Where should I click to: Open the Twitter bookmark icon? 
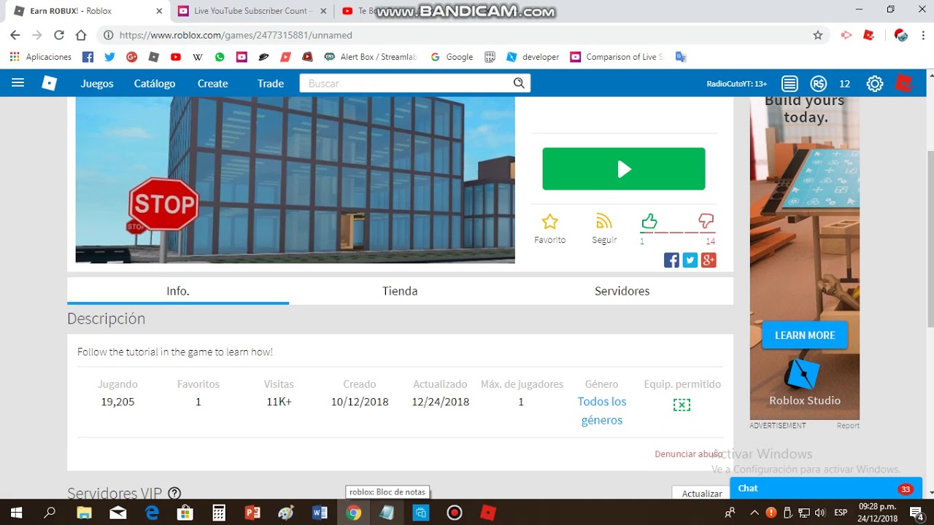109,57
